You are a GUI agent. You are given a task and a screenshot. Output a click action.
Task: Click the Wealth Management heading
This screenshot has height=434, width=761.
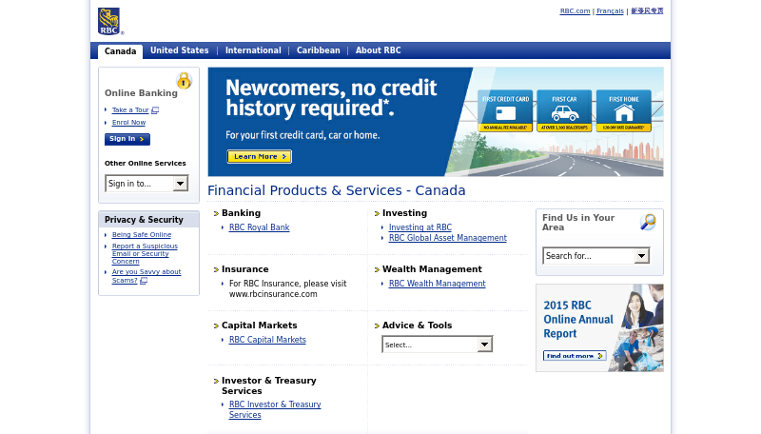[x=432, y=269]
